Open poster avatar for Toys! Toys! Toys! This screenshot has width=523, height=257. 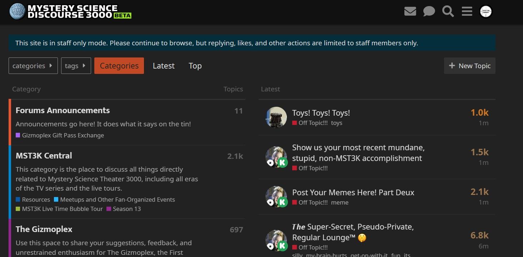click(276, 117)
